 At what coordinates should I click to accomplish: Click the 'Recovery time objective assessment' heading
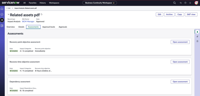[x=24, y=62]
